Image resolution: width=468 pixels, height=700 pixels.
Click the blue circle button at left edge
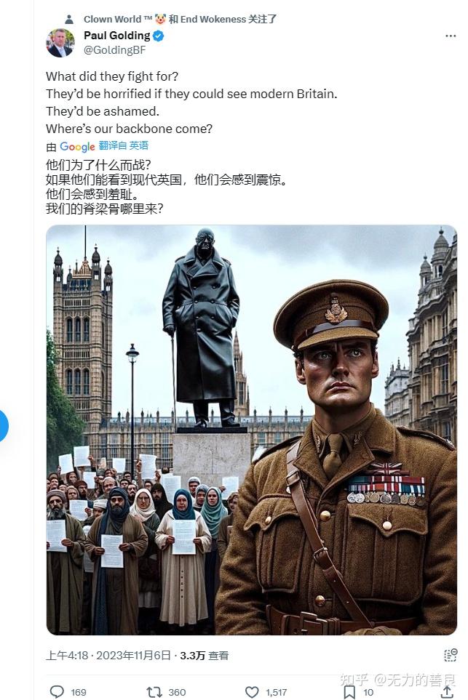[3, 425]
